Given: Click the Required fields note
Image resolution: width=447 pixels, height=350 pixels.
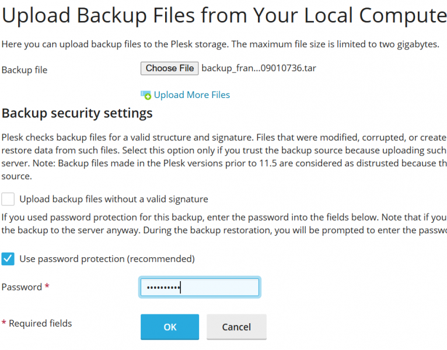Looking at the screenshot, I should 37,324.
